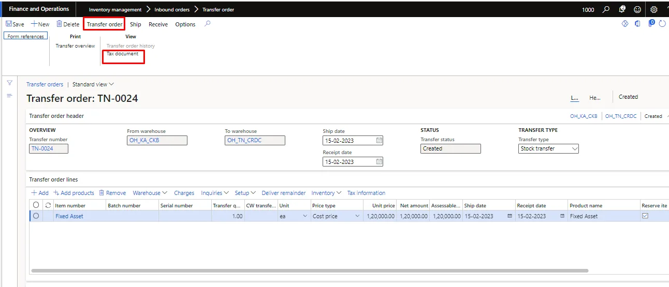Click Finance and Operations home title
Viewport: 669px width, 287px height.
tap(39, 9)
